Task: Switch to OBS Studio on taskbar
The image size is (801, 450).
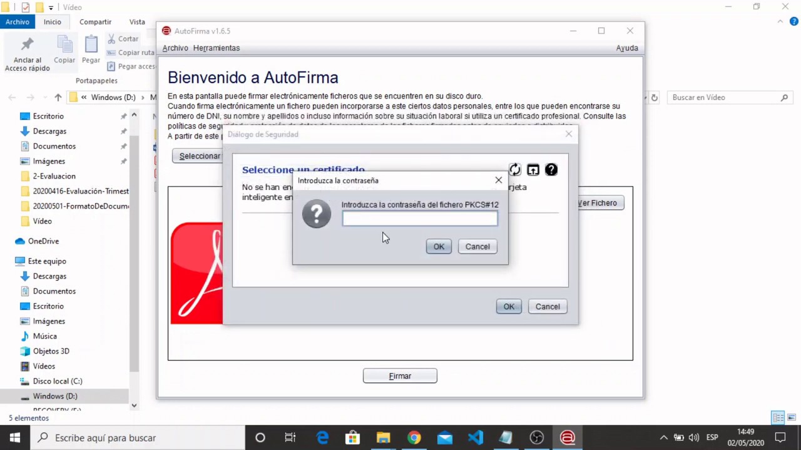Action: click(537, 437)
